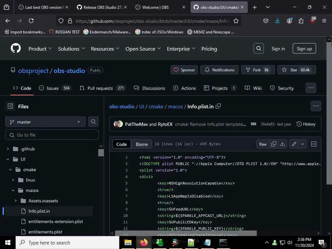Expand the Enterprise menu

coord(181,49)
